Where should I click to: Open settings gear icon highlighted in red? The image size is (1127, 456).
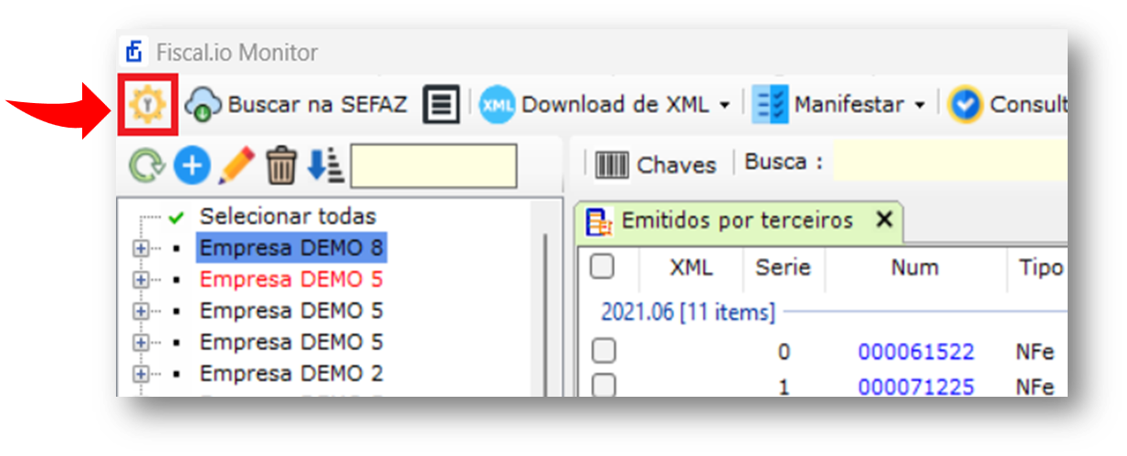coord(147,105)
